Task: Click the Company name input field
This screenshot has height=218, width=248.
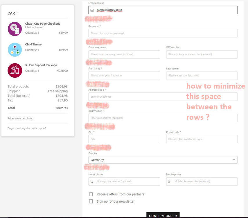Action: click(124, 54)
